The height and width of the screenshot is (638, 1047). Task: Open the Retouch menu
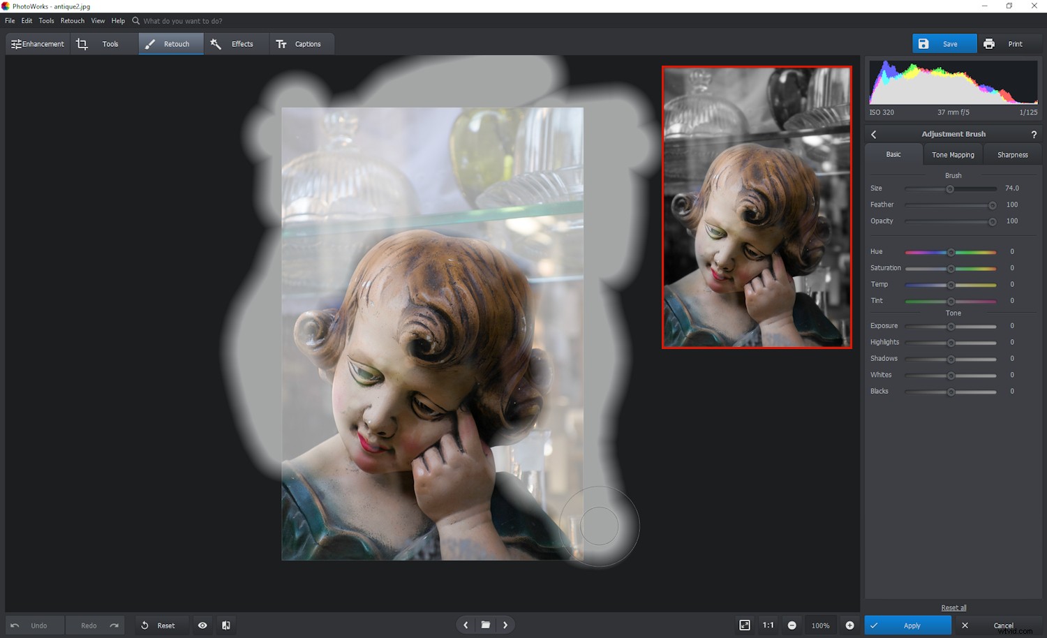tap(72, 20)
